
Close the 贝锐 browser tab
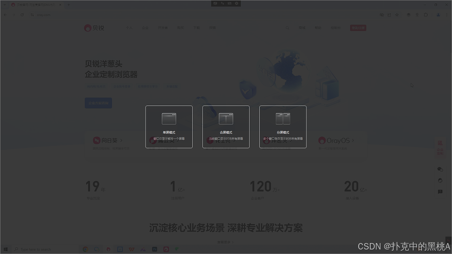60,5
